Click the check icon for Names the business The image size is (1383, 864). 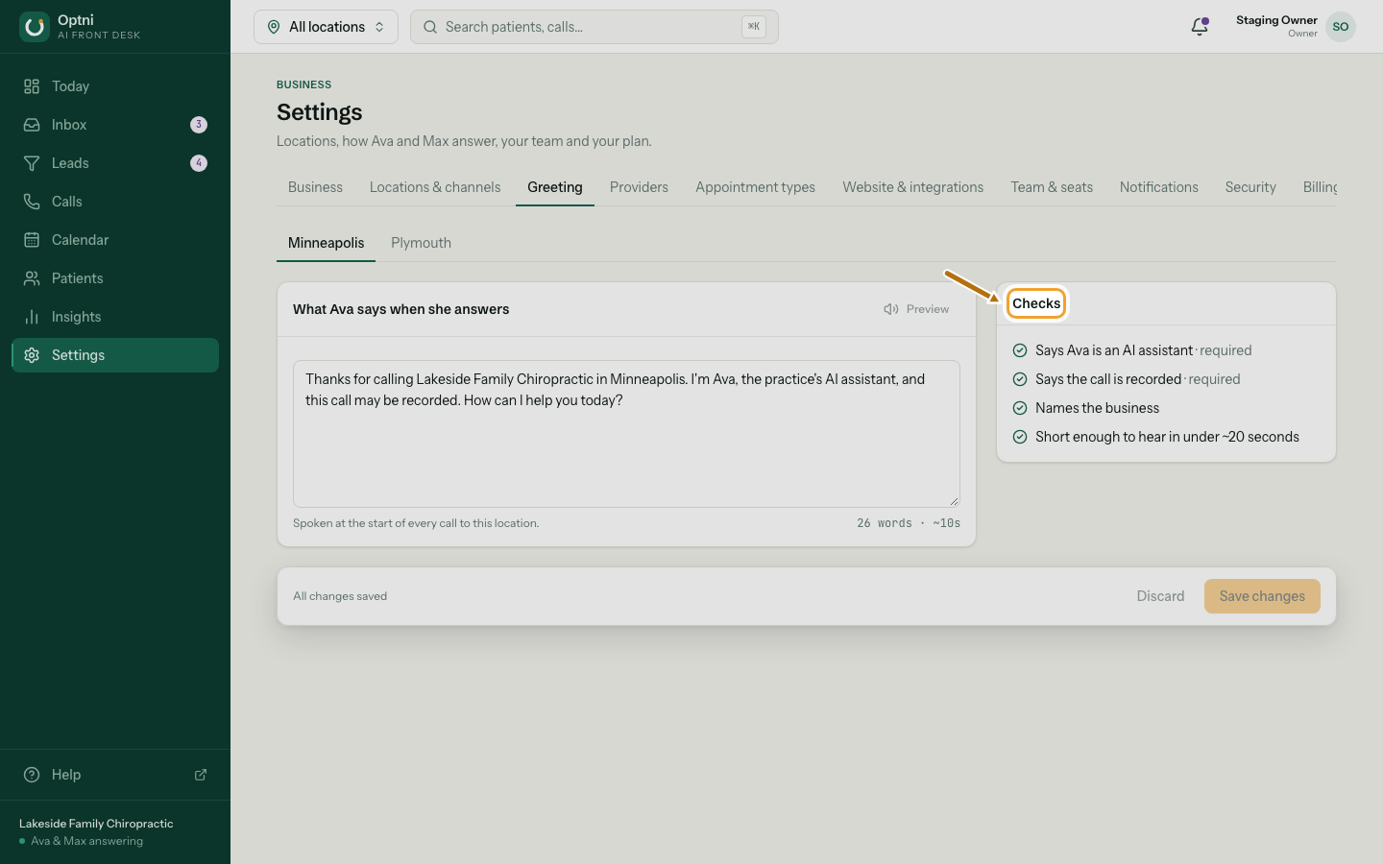tap(1020, 408)
